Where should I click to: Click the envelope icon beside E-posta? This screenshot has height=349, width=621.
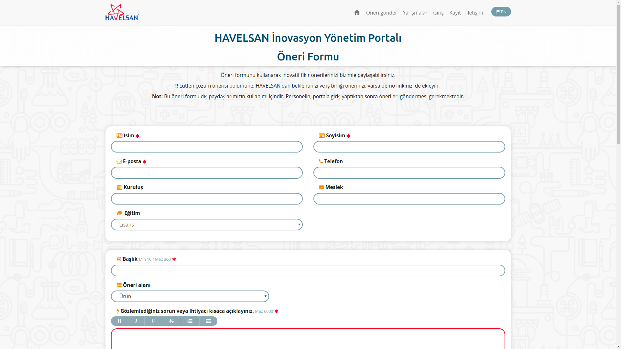point(119,162)
